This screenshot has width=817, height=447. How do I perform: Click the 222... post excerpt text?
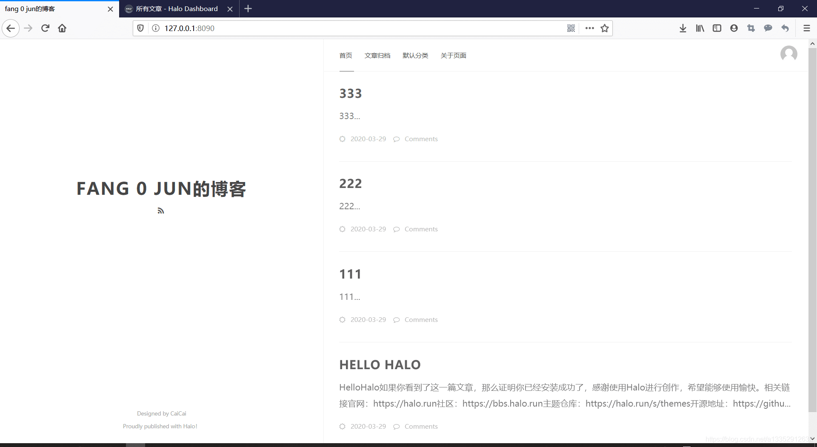coord(350,206)
